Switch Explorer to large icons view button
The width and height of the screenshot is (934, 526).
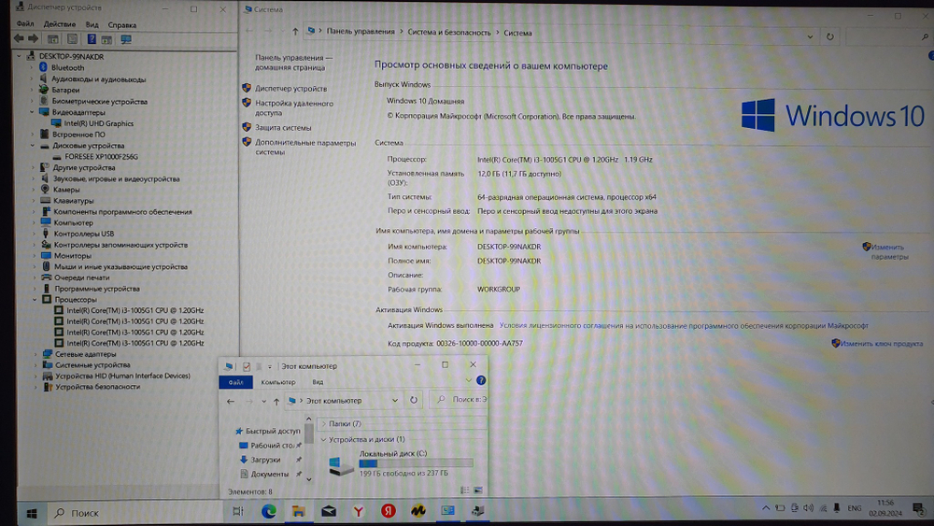coord(477,490)
